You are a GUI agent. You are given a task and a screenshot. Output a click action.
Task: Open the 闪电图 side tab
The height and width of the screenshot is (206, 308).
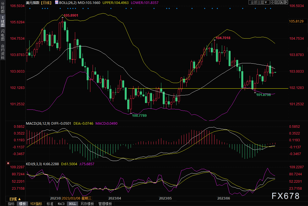tap(3, 35)
